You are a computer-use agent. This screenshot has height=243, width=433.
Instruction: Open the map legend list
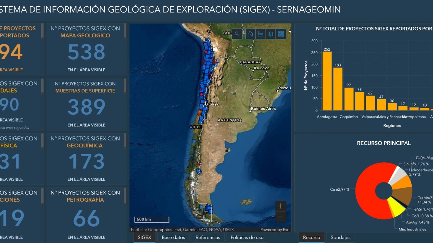(261, 34)
